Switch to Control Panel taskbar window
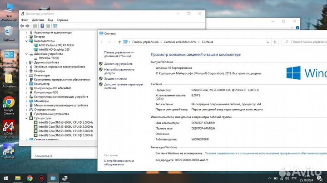This screenshot has width=327, height=183. [x=53, y=178]
